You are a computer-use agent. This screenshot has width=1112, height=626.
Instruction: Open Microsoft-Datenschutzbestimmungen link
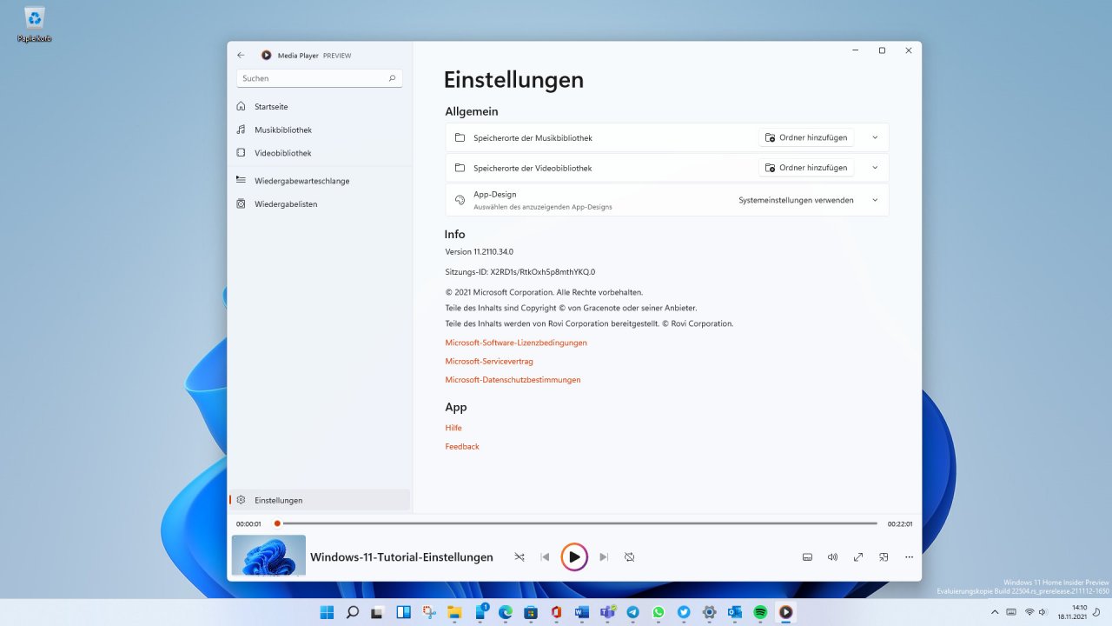point(513,380)
